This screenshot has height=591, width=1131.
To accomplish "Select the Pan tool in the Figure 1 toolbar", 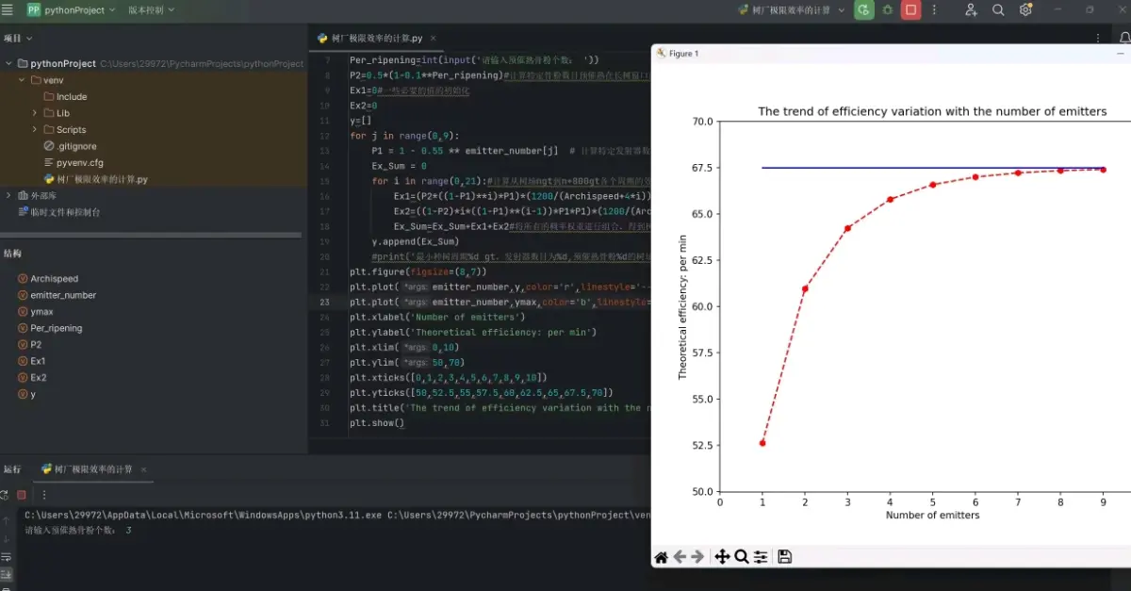I will point(722,557).
